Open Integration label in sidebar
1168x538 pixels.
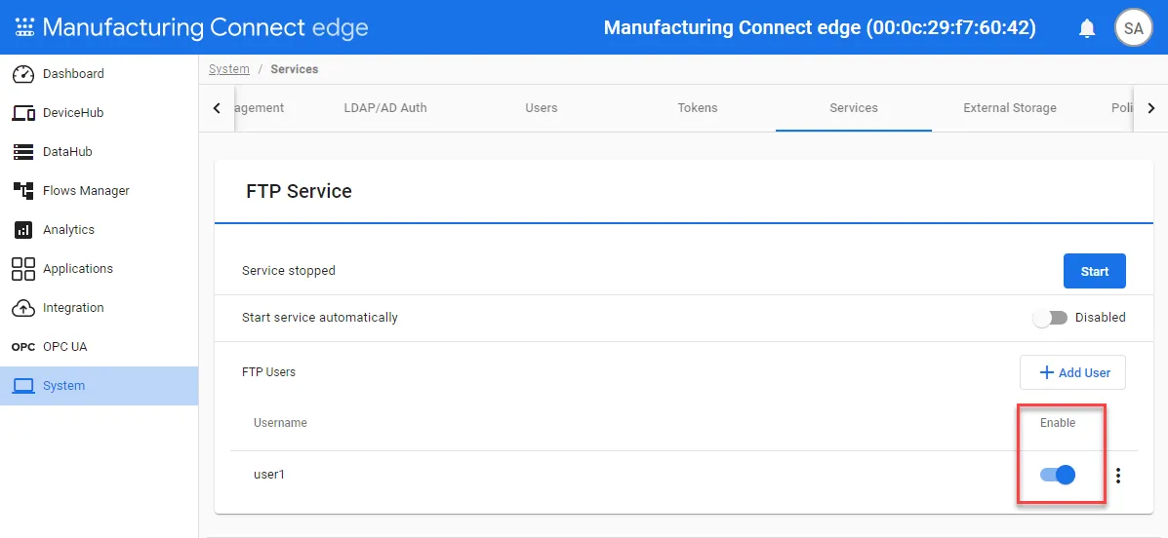coord(74,307)
